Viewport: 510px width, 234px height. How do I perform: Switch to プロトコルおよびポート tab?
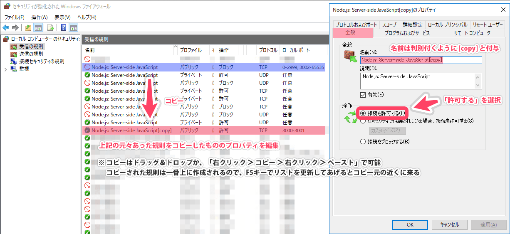[356, 25]
